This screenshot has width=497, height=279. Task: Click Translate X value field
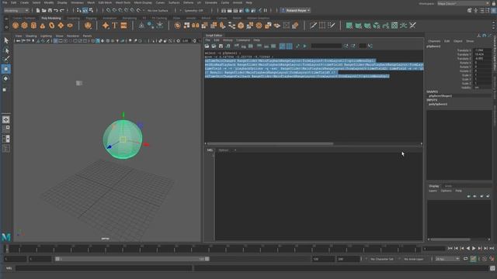point(482,50)
